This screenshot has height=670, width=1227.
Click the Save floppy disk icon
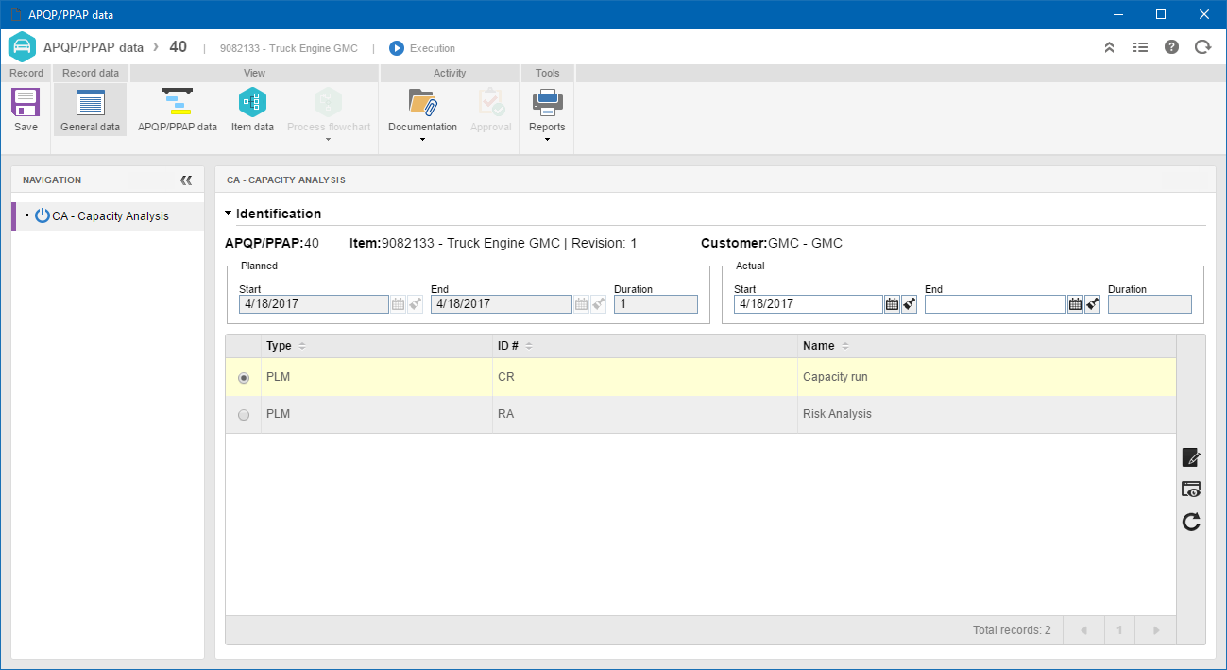pos(26,101)
